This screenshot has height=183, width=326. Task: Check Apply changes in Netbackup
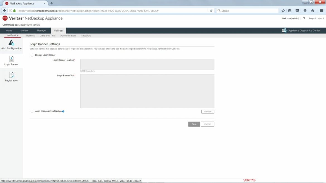(32, 111)
